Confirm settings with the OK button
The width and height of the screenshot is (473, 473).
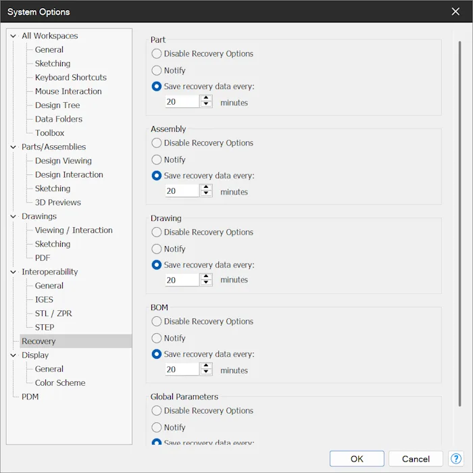coord(357,459)
